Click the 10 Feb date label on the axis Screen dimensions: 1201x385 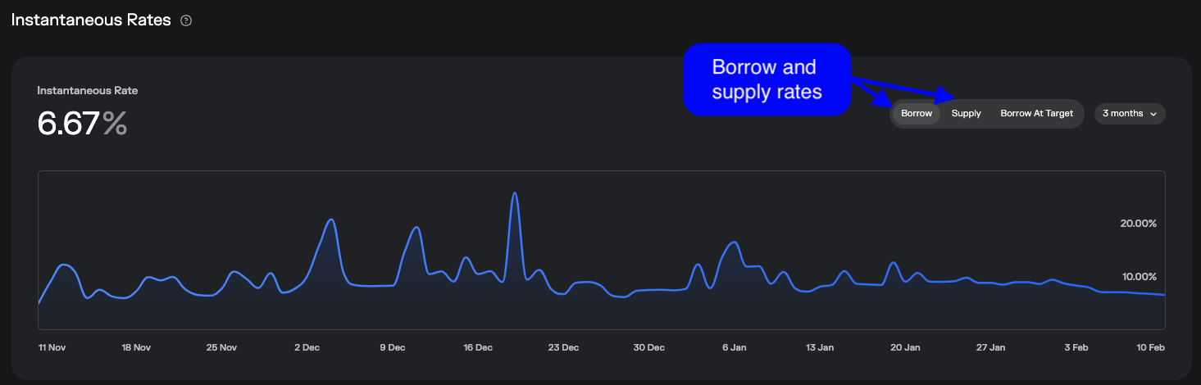tap(1150, 347)
